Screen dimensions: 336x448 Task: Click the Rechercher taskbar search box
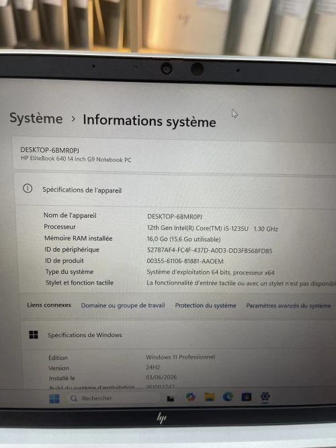coord(113,398)
